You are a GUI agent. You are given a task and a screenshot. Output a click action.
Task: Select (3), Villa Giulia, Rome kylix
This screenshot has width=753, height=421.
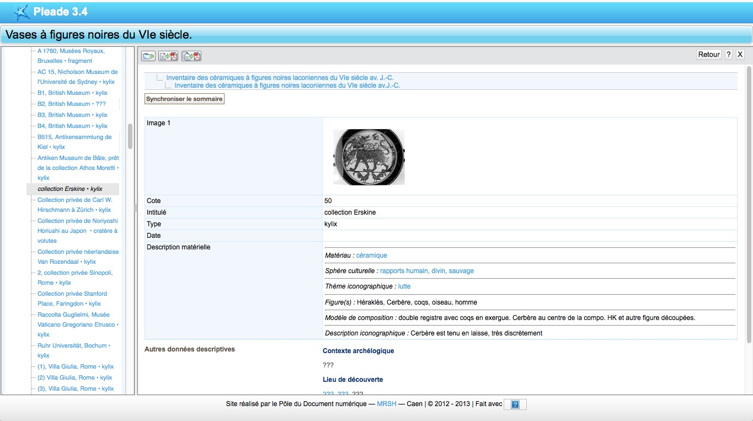click(x=76, y=388)
